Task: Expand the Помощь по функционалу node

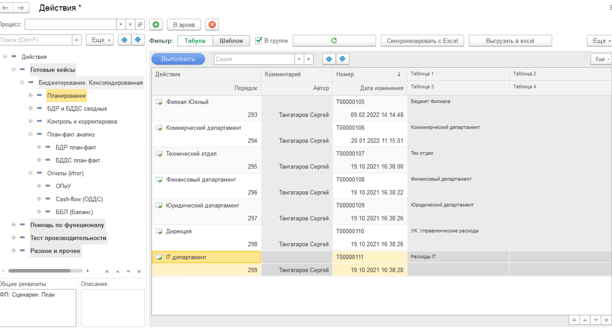Action: (x=13, y=225)
